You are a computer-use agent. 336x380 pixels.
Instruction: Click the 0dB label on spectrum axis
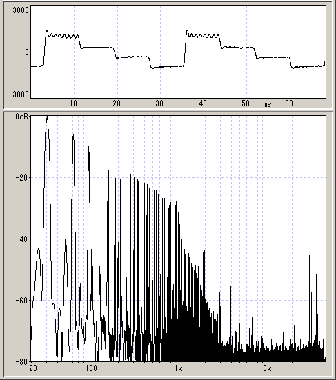point(21,117)
